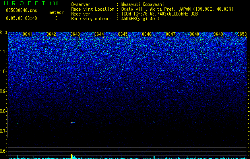Click the Receiver field label

81,14
